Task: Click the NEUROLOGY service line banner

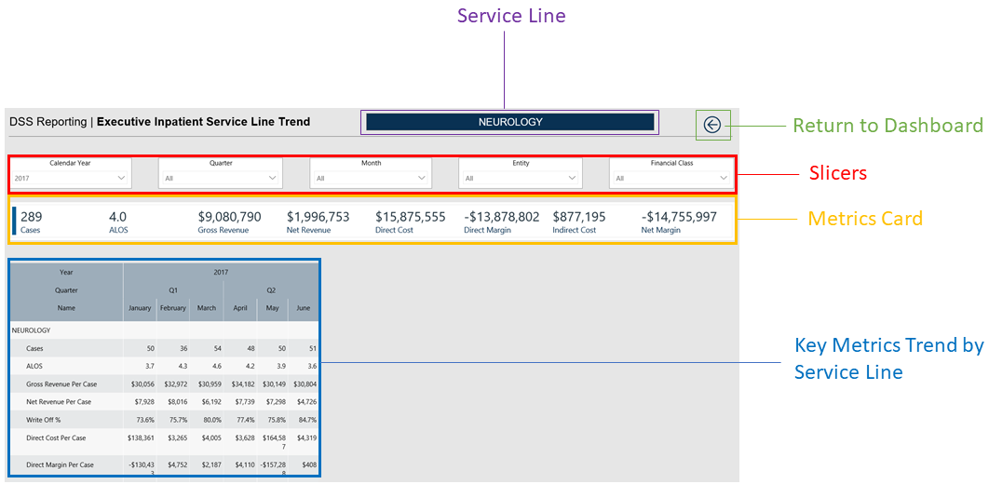Action: pyautogui.click(x=509, y=122)
